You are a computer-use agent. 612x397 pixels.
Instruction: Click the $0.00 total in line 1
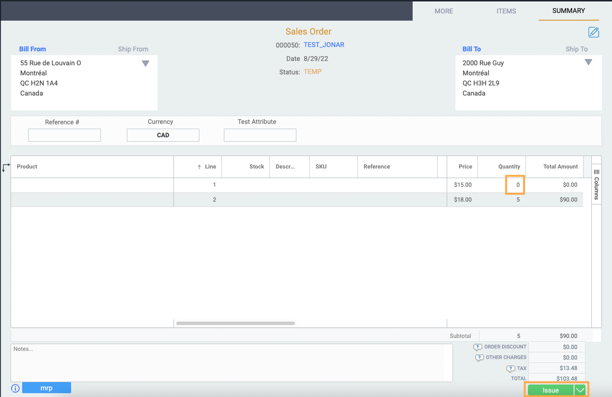[x=554, y=185]
